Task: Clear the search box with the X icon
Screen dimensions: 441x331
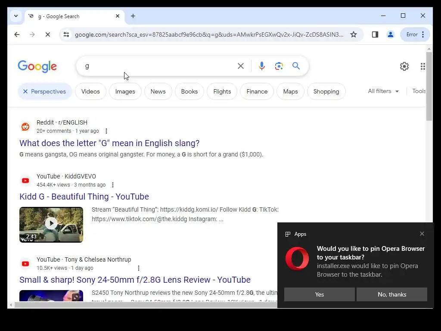Action: pyautogui.click(x=241, y=66)
